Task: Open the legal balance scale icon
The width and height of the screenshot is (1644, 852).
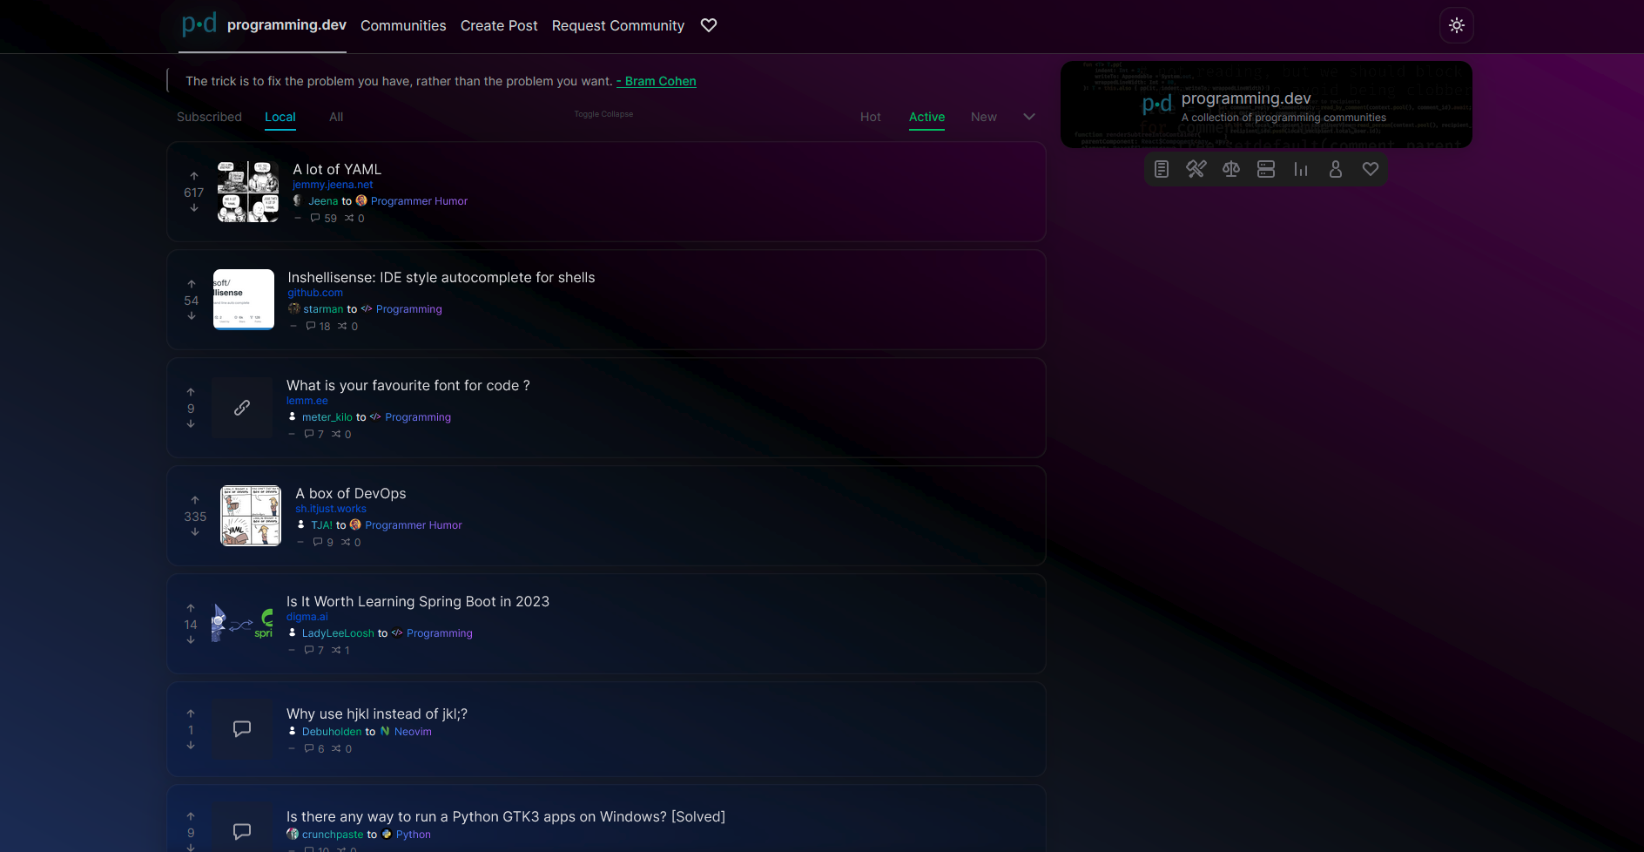Action: pos(1230,169)
